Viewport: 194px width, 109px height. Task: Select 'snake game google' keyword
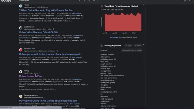pyautogui.click(x=108, y=83)
